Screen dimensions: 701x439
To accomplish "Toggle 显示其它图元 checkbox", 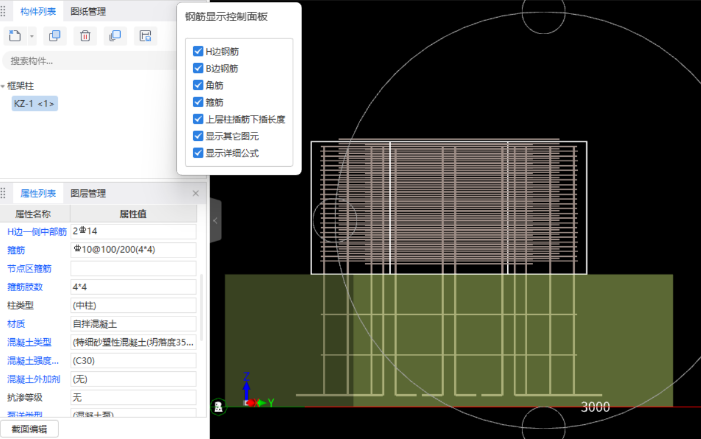I will [x=198, y=136].
